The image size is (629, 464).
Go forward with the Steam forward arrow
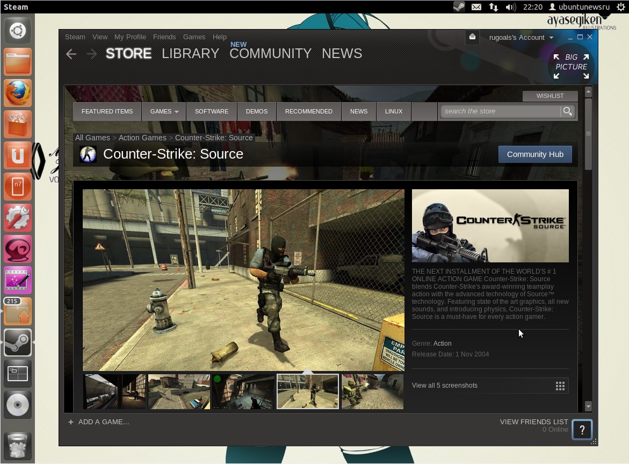(91, 54)
